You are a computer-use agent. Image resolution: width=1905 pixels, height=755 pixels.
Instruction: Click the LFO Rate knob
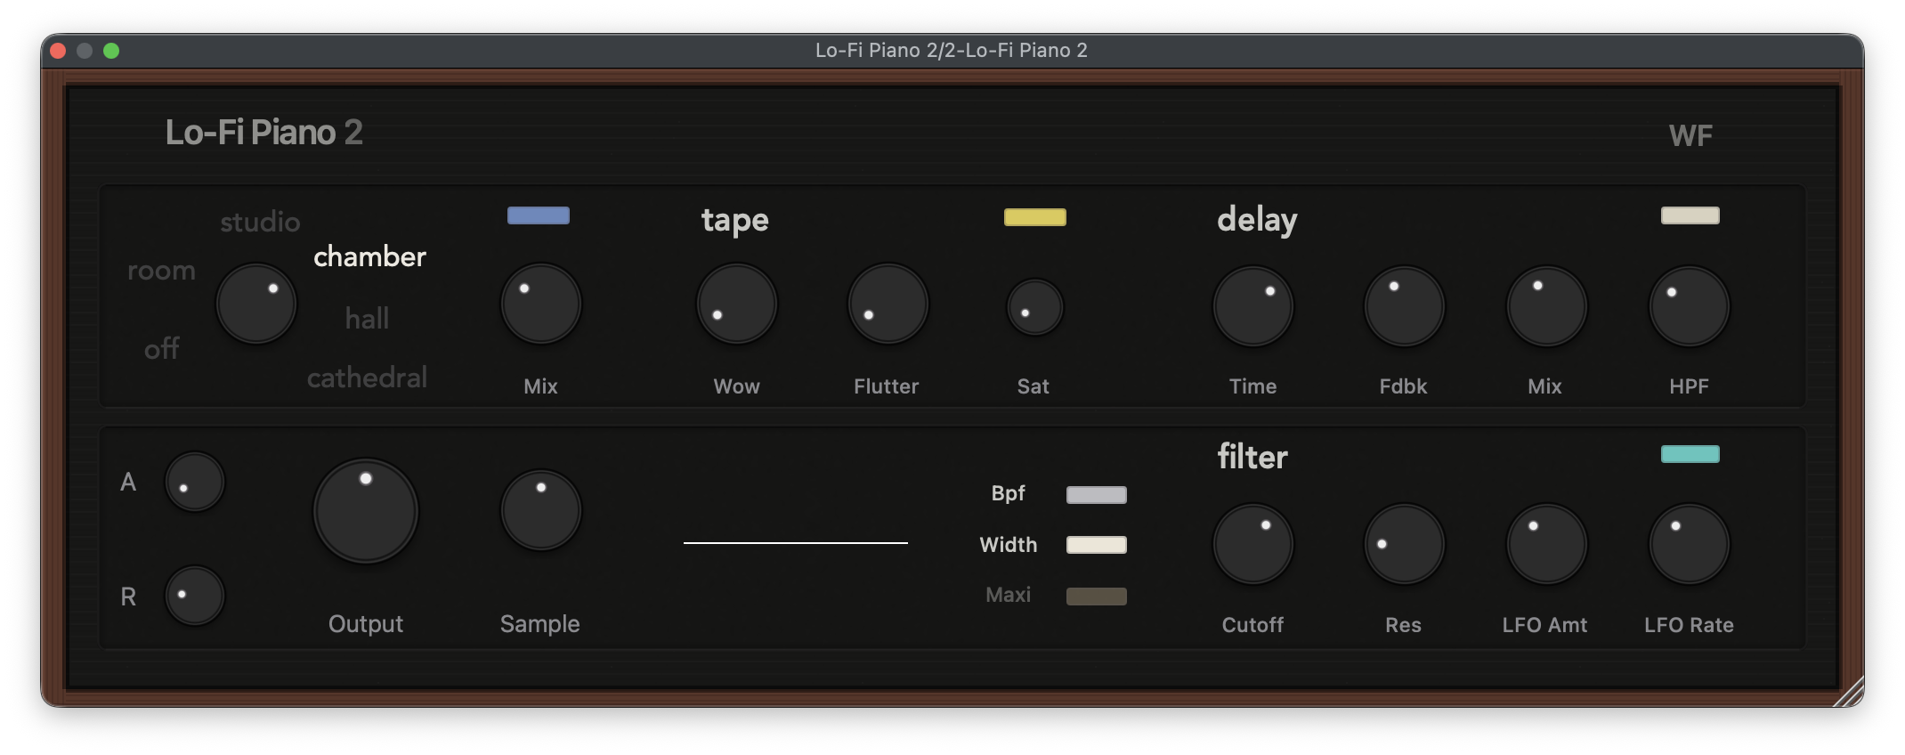1690,544
